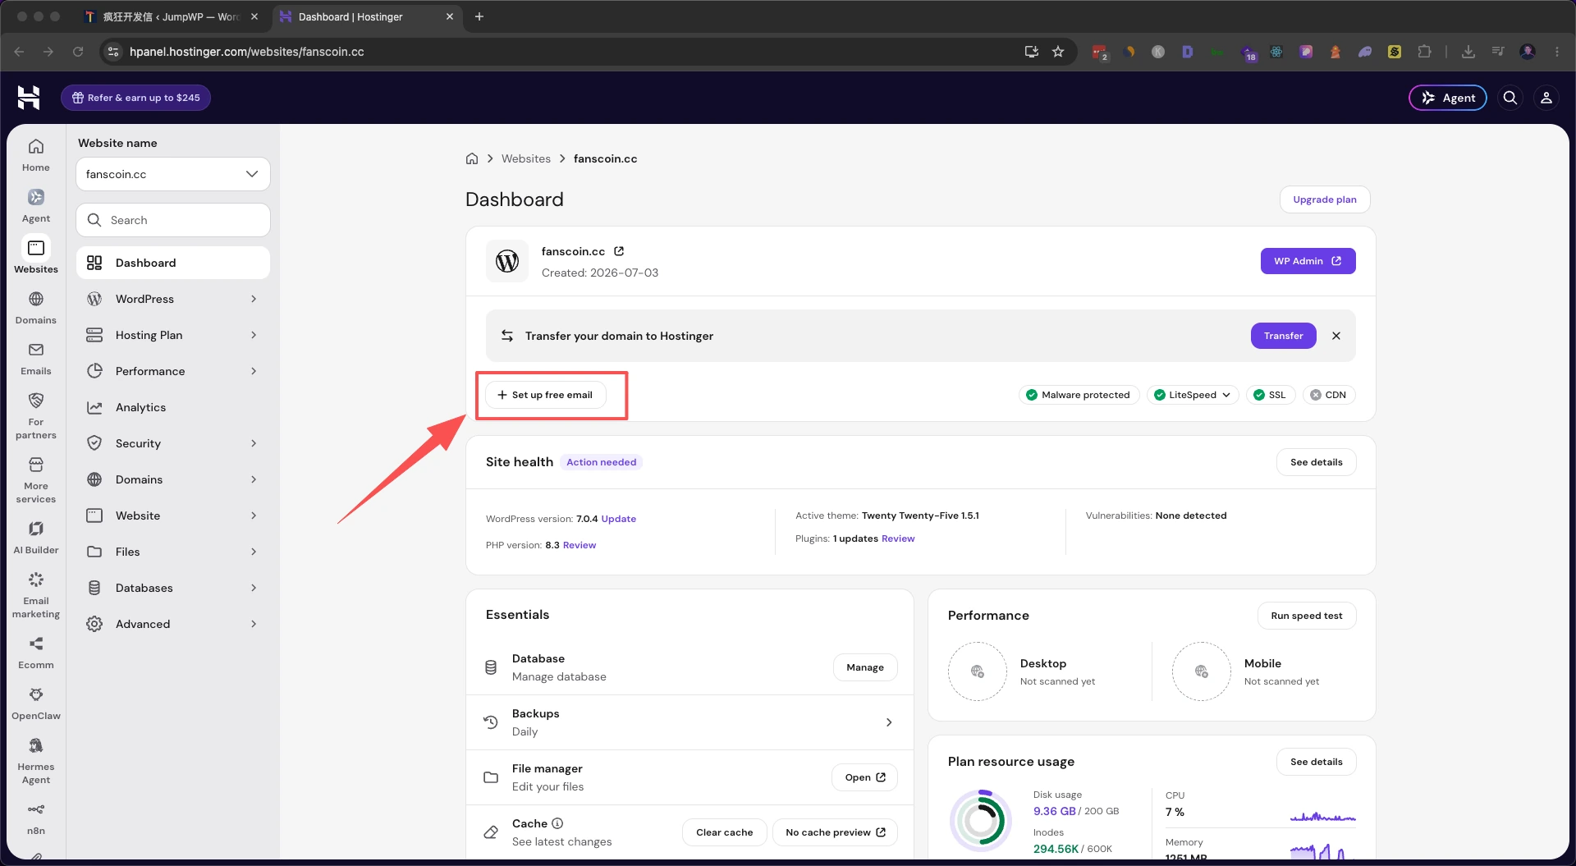Expand the WordPress sidebar menu
The width and height of the screenshot is (1576, 866).
point(173,299)
